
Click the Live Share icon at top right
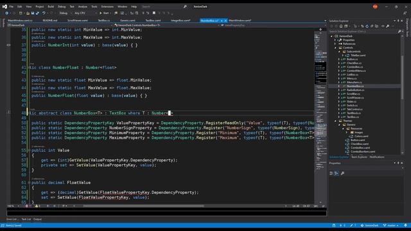point(405,13)
